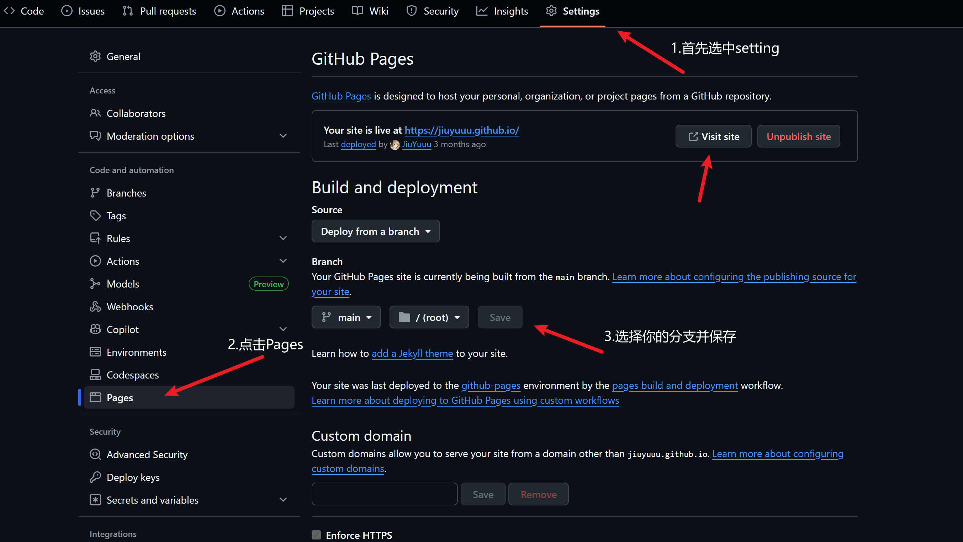Click the Tags icon in sidebar
Image resolution: width=963 pixels, height=542 pixels.
pos(95,215)
